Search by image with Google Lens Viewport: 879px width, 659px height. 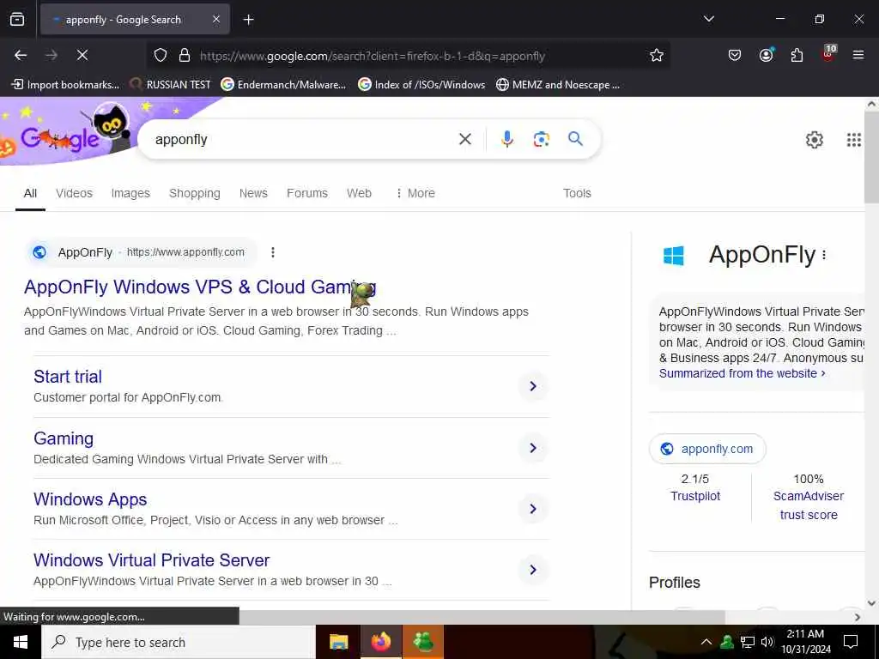click(541, 139)
